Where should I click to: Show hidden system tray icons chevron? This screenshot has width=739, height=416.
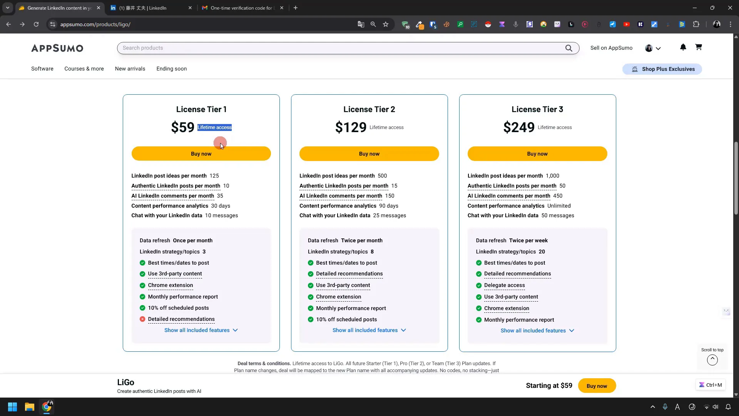tap(653, 407)
